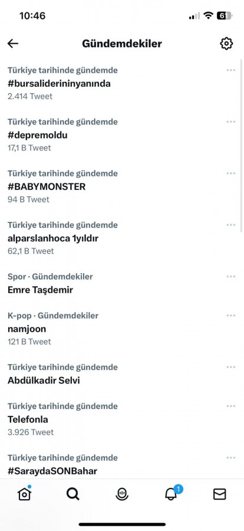
Task: Open Notifications bell icon
Action: coord(172,494)
